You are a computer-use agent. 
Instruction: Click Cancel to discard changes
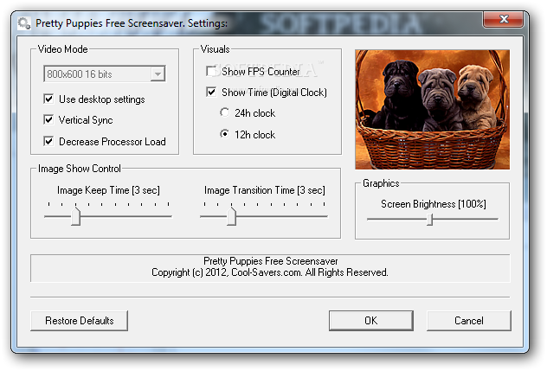(x=469, y=321)
